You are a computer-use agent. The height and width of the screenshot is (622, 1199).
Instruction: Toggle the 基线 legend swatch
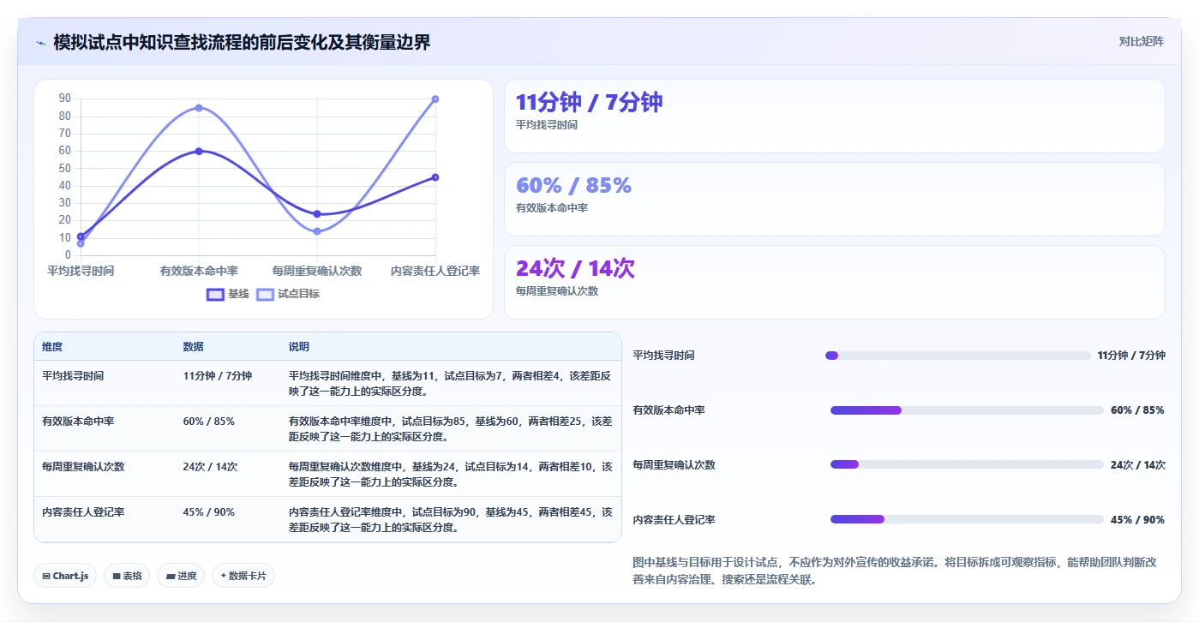[215, 294]
